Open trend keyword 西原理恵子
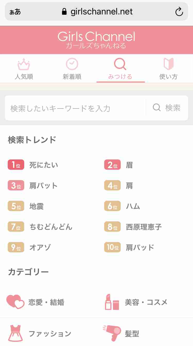The height and width of the screenshot is (346, 193). click(144, 227)
